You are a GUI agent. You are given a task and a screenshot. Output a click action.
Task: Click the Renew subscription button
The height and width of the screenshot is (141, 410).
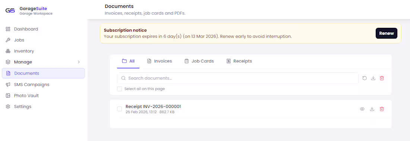click(387, 33)
